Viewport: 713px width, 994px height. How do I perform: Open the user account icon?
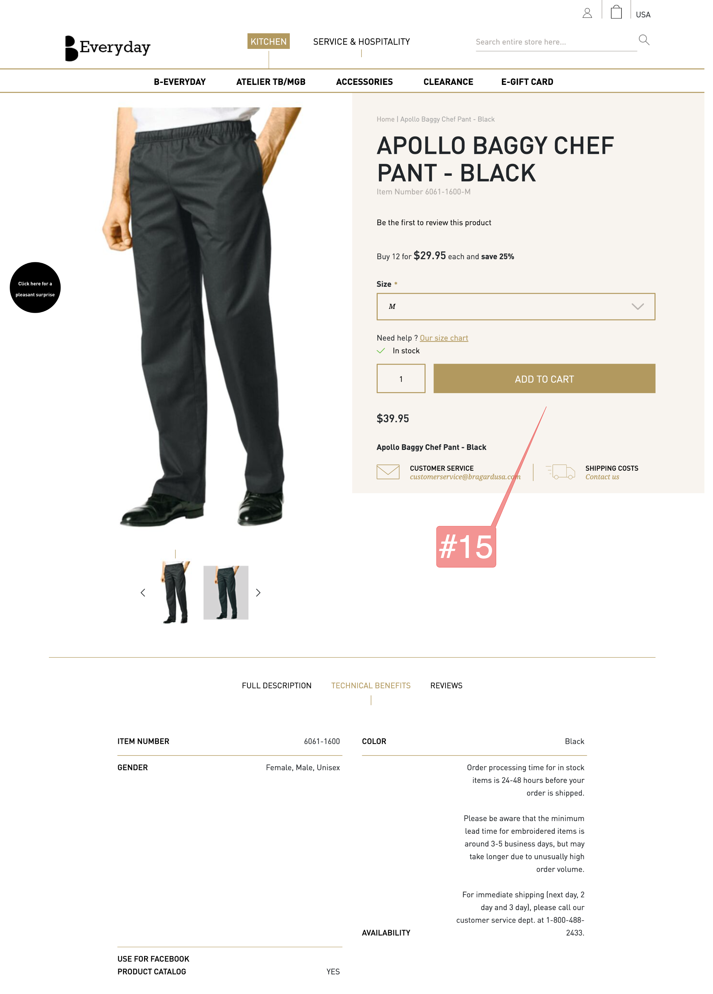coord(587,13)
